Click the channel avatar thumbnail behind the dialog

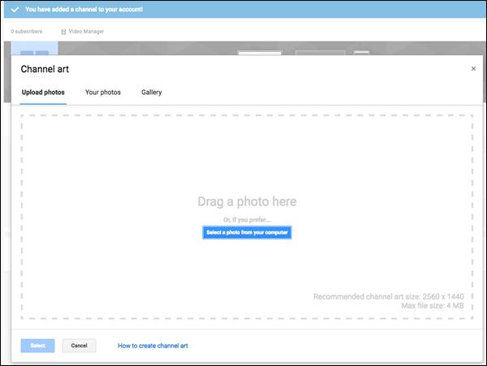(34, 48)
